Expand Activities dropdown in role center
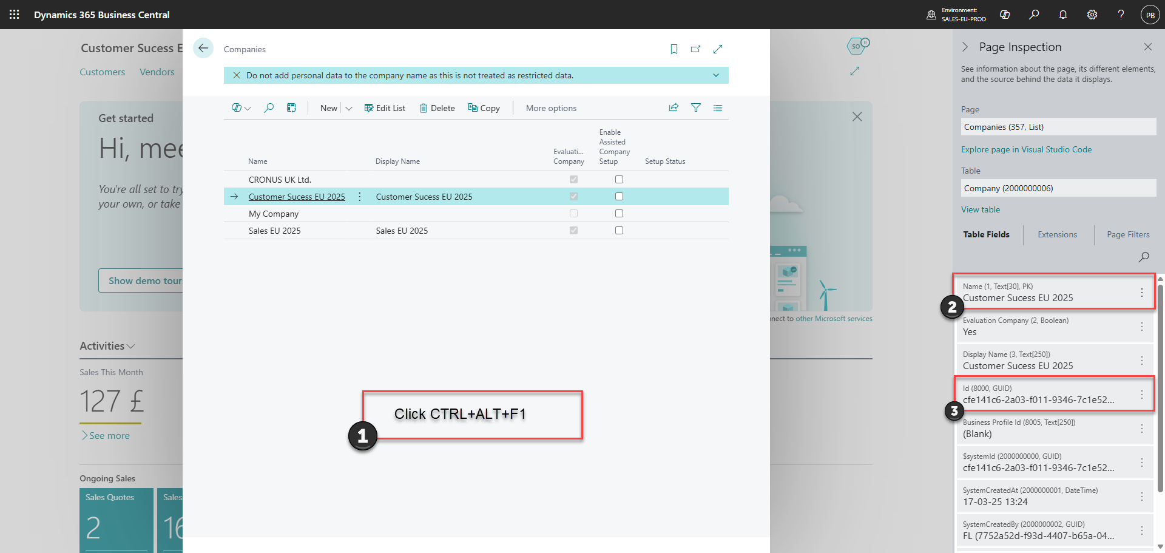The width and height of the screenshot is (1165, 553). [107, 345]
